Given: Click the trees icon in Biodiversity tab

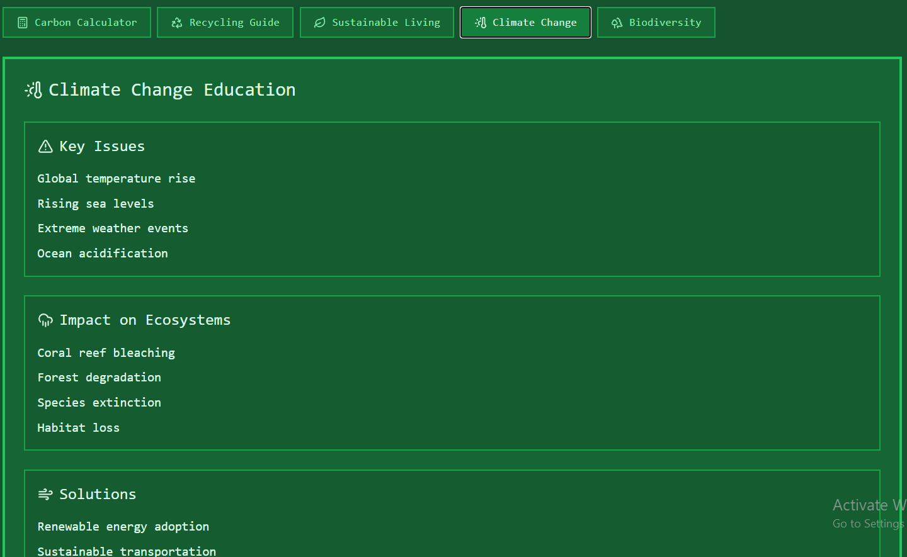Looking at the screenshot, I should (x=617, y=23).
